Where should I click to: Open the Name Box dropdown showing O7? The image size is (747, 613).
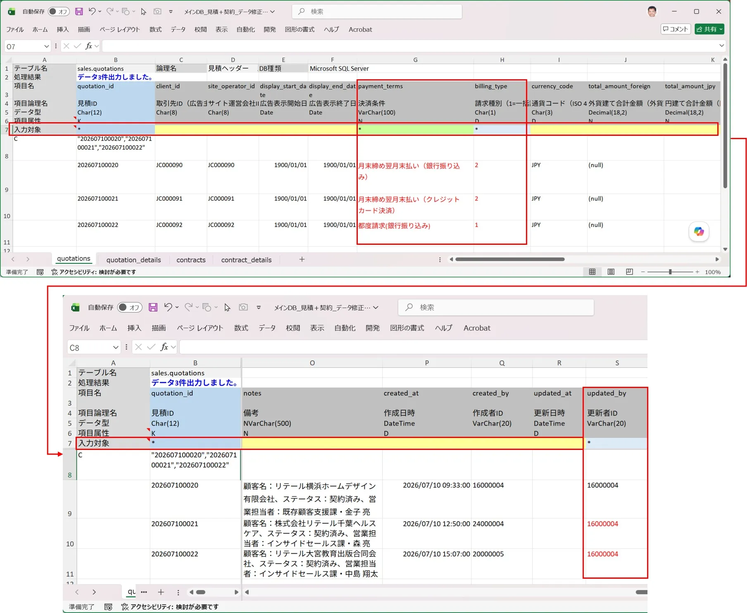click(46, 46)
